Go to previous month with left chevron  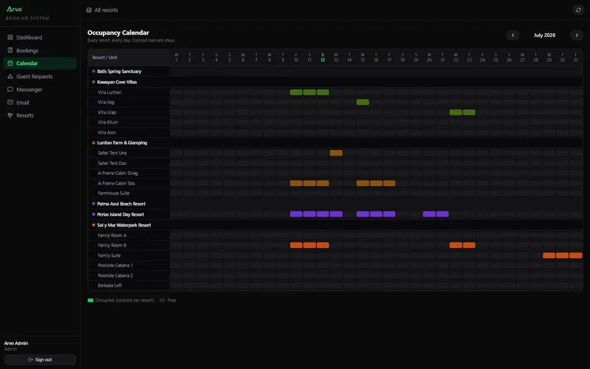513,35
